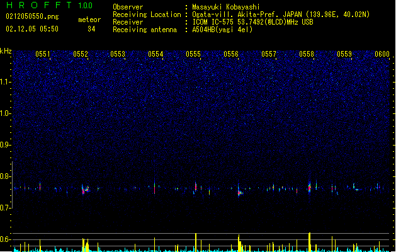396x252 pixels.
Task: Click the tallest yellow power bar near 0558
Action: [310, 242]
